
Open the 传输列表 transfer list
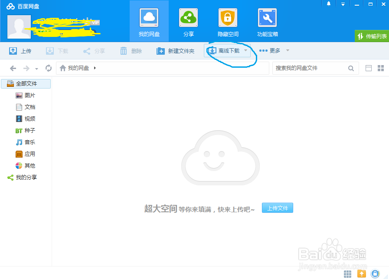[x=372, y=36]
